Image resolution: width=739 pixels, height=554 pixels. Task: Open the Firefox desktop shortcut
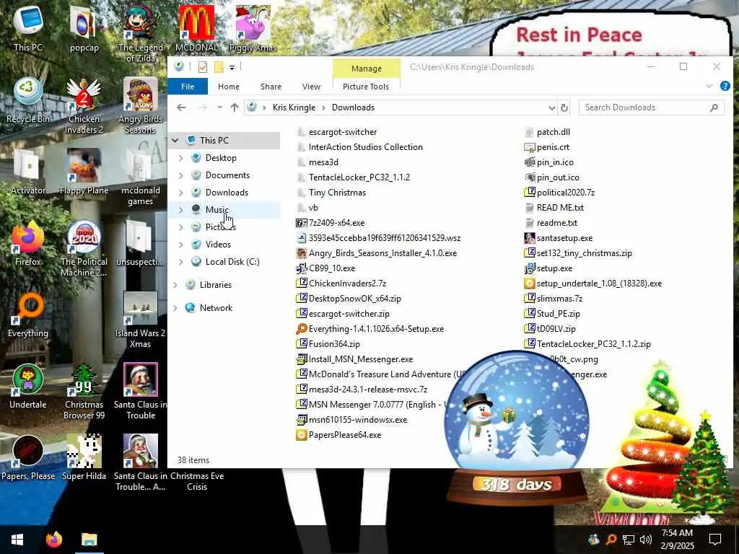click(28, 242)
